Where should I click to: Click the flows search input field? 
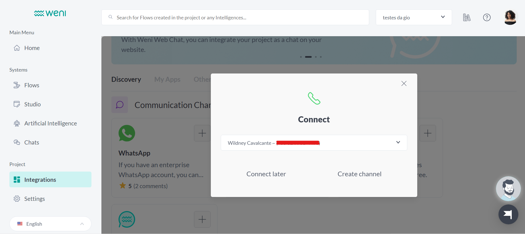(x=235, y=17)
